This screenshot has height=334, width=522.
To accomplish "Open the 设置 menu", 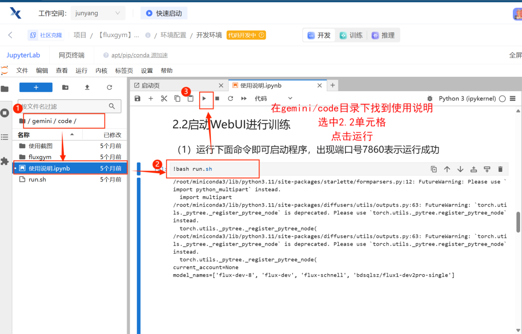I will tap(147, 70).
